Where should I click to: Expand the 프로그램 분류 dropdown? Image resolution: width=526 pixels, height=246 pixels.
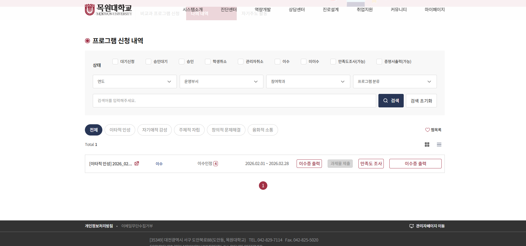click(394, 82)
